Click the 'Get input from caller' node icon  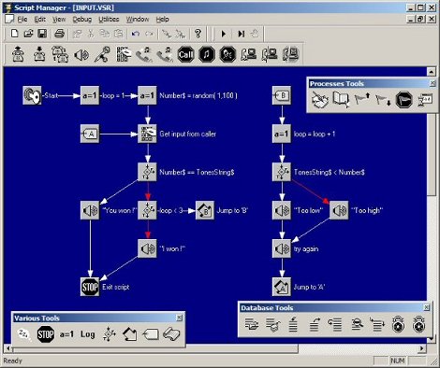pos(147,134)
